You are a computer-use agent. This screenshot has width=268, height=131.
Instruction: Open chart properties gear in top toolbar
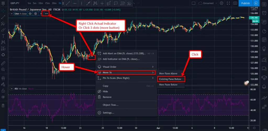pos(221,3)
